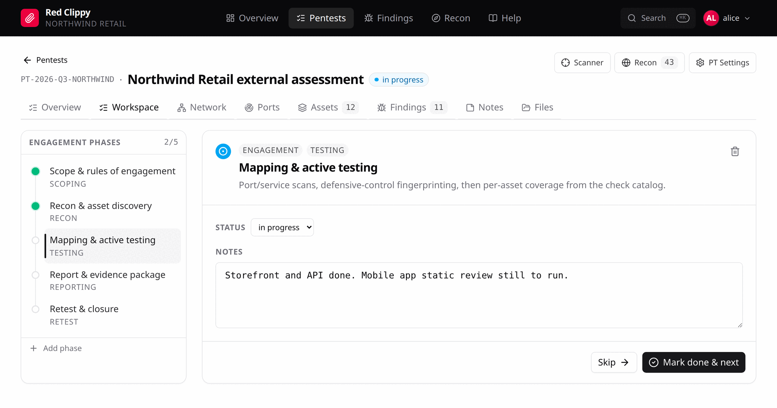777x408 pixels.
Task: Switch to the Findings 11 tab
Action: coord(412,107)
